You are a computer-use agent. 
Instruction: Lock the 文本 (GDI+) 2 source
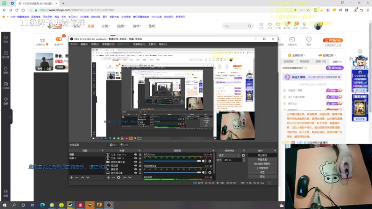tap(140, 155)
